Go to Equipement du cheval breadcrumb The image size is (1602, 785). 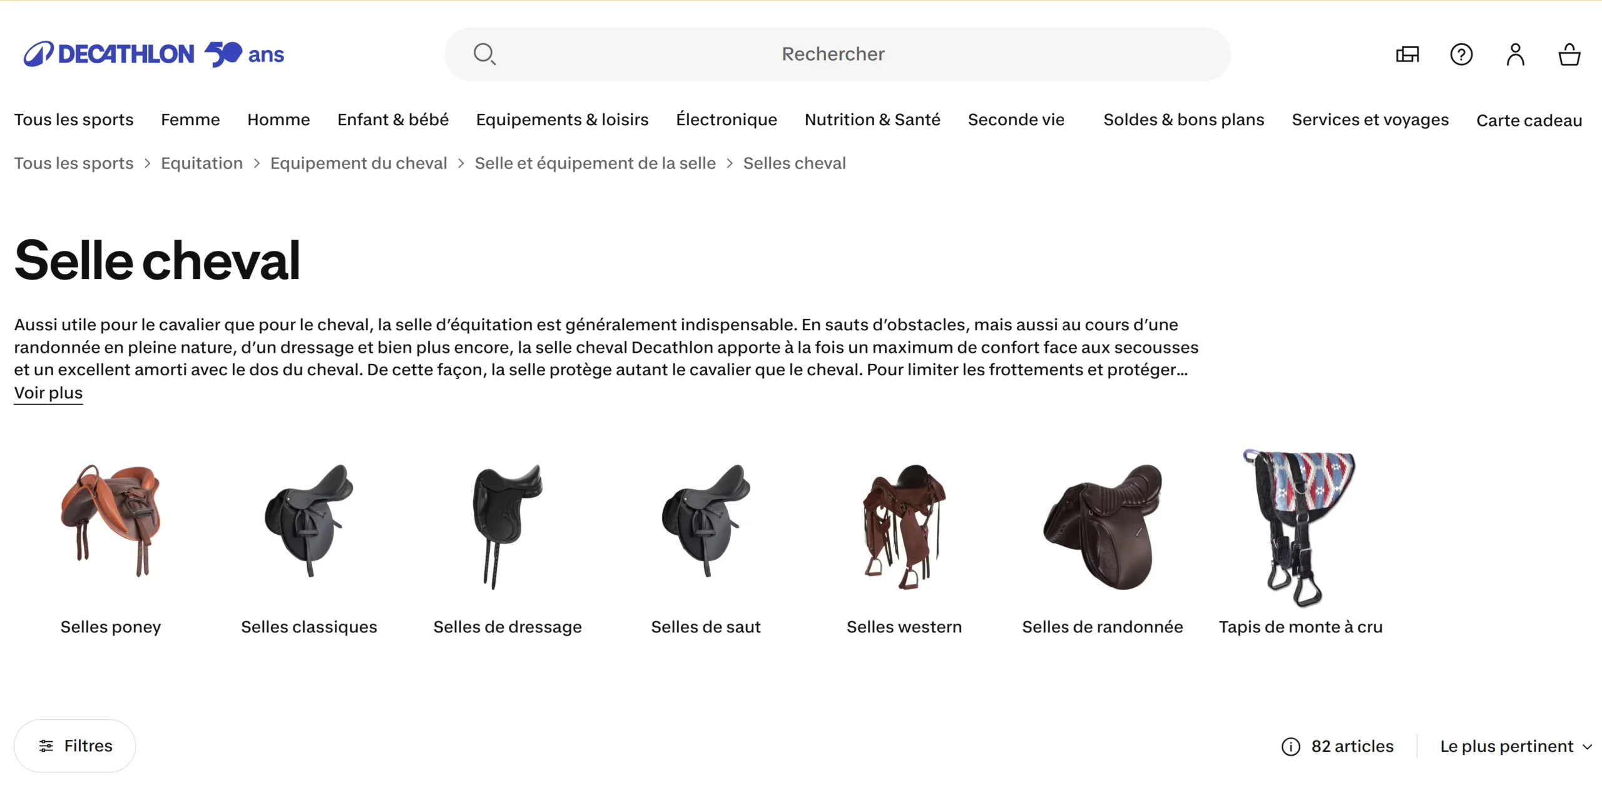[359, 163]
